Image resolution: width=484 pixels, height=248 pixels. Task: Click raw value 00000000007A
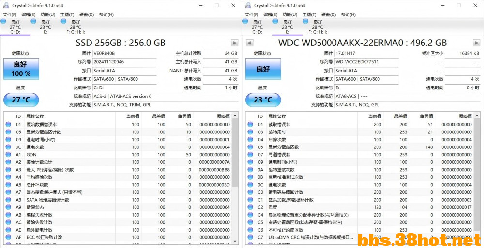point(214,162)
